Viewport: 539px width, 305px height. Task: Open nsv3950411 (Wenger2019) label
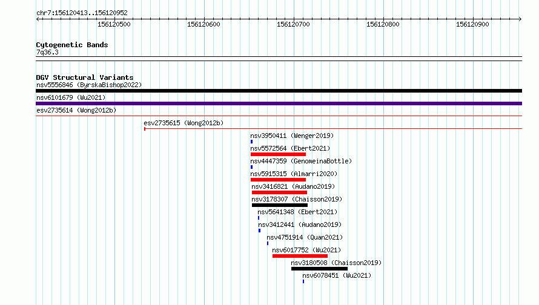(x=292, y=136)
